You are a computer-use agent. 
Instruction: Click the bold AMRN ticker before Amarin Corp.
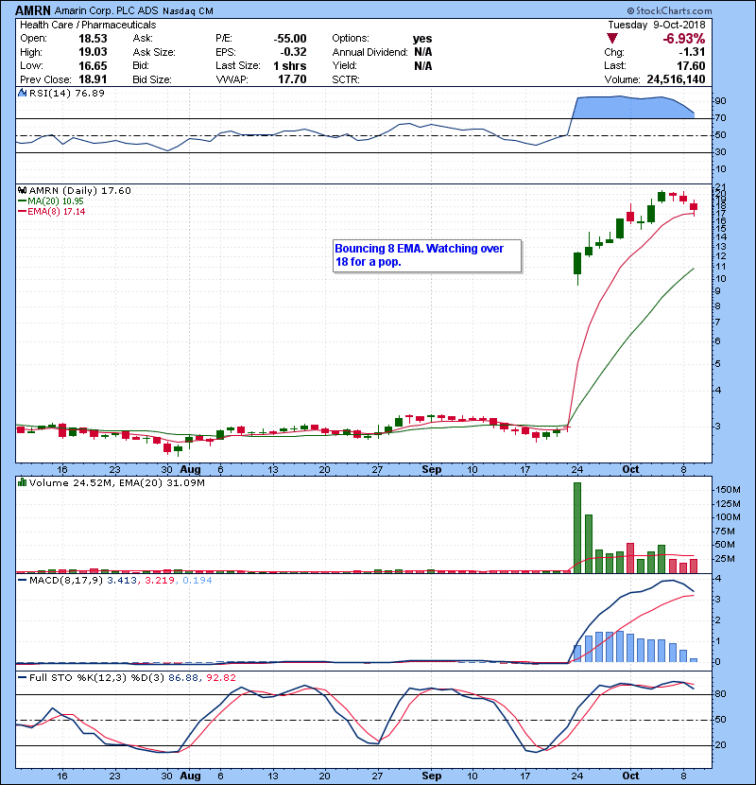pyautogui.click(x=33, y=10)
